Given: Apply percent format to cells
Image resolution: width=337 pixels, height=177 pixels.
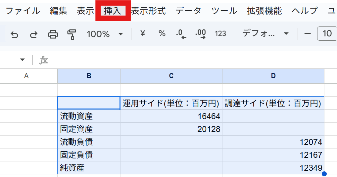Looking at the screenshot, I should tap(162, 33).
